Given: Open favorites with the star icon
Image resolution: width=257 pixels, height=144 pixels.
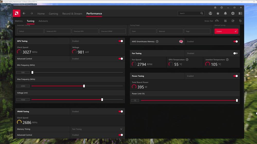Looking at the screenshot, I should [x=218, y=13].
